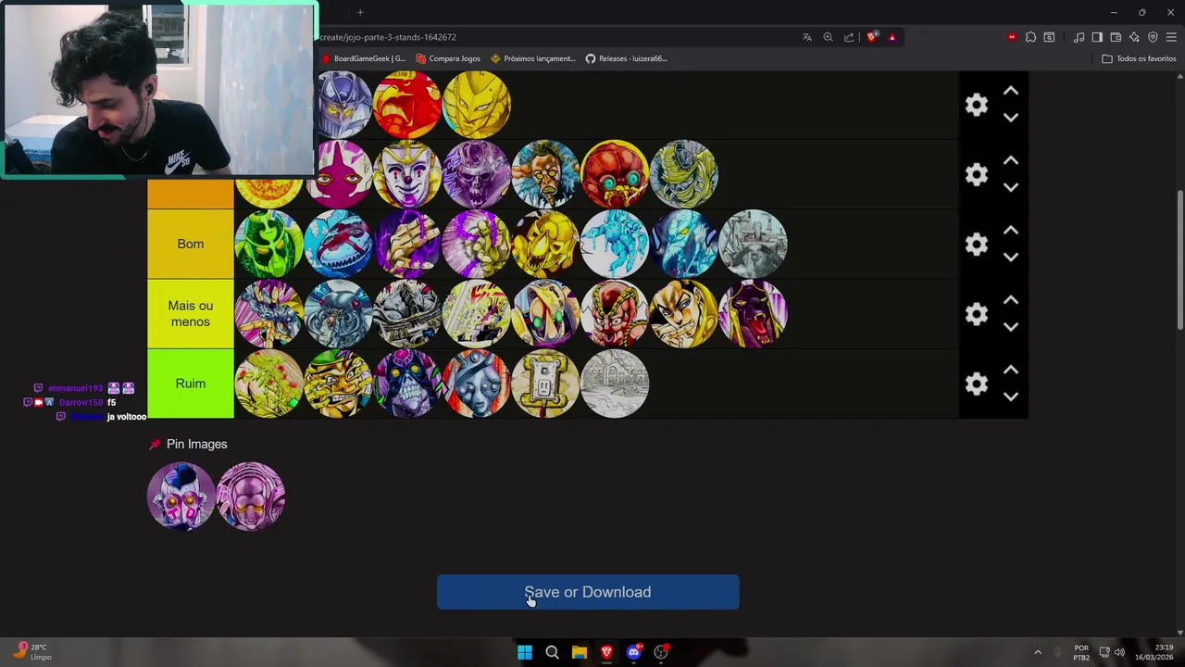Select the yellow outlet stand in Ruim row
Image resolution: width=1185 pixels, height=667 pixels.
click(x=545, y=384)
